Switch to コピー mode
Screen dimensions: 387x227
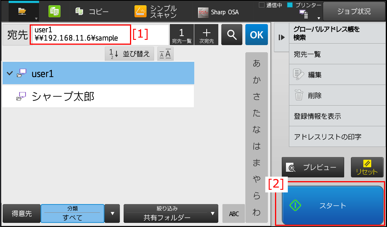coord(92,12)
